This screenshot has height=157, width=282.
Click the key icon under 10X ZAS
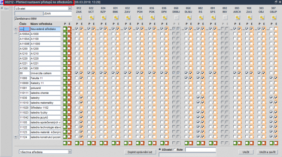pos(250,18)
